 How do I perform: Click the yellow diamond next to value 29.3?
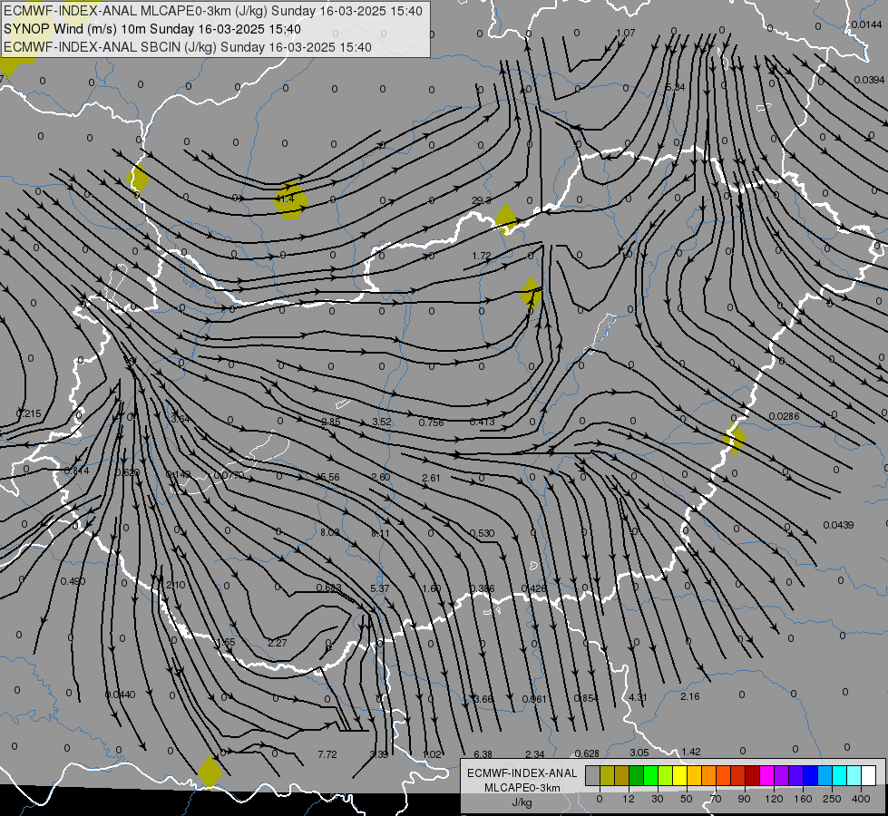[506, 219]
